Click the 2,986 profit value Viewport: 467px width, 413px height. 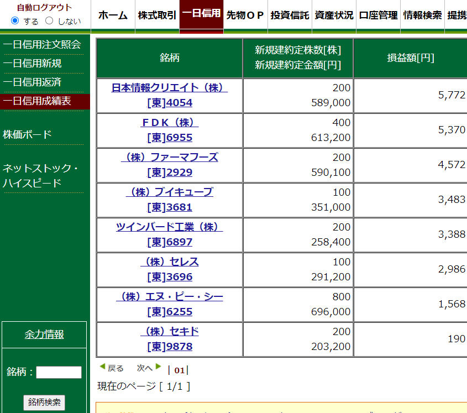coord(452,269)
